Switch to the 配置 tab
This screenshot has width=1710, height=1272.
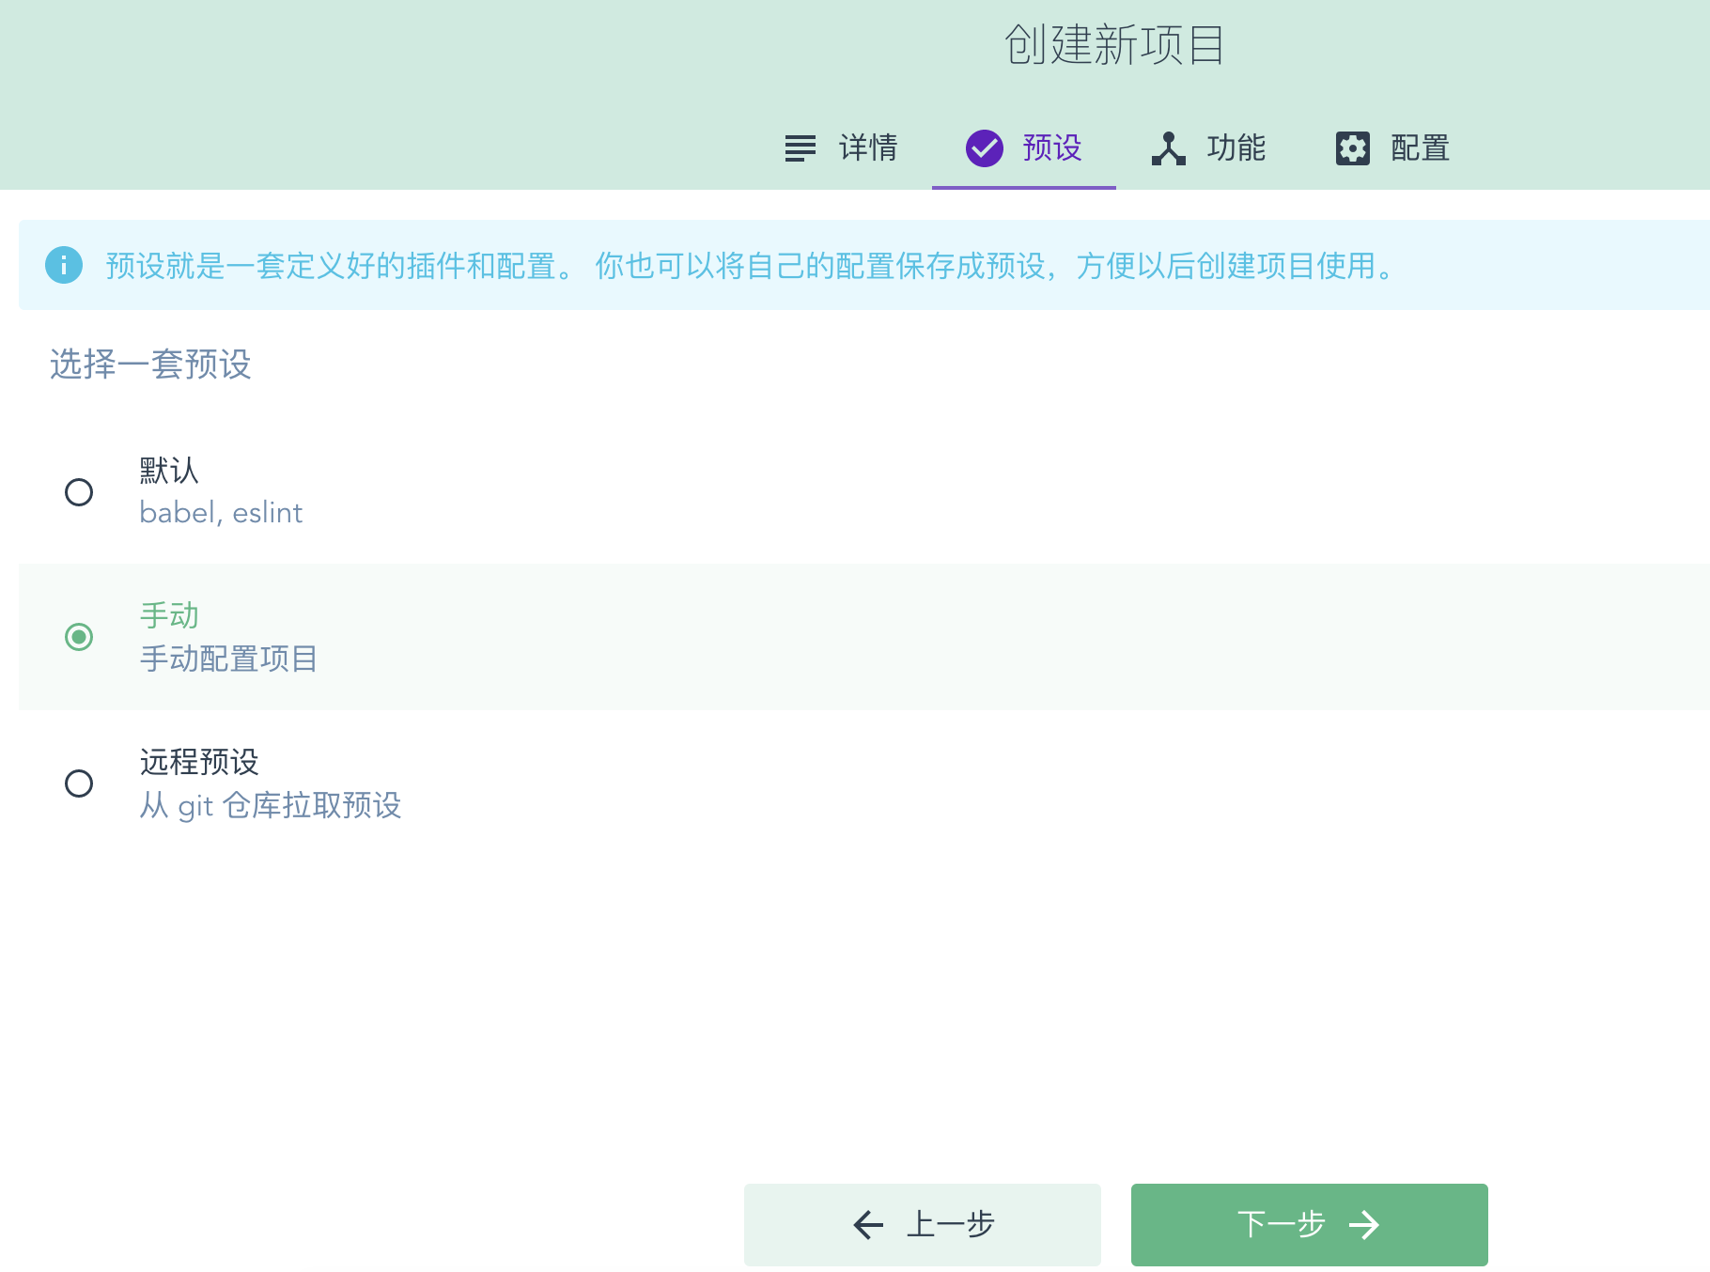coord(1392,148)
